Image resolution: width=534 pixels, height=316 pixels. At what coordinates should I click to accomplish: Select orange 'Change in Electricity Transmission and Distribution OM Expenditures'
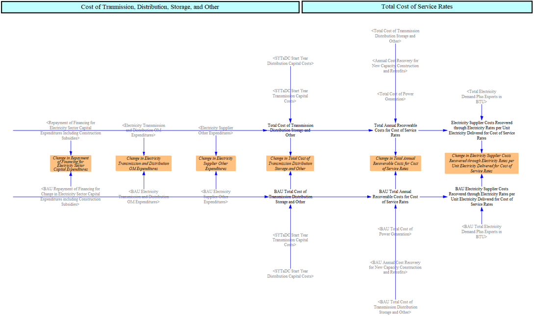(x=143, y=163)
